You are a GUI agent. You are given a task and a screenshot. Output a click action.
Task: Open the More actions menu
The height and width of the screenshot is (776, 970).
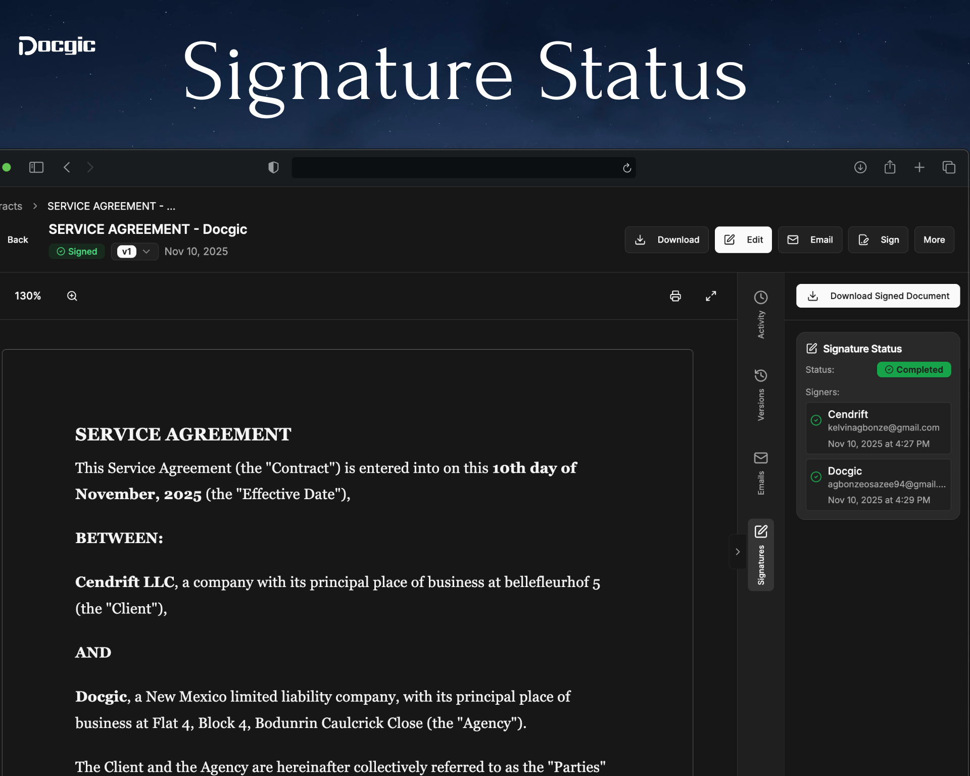click(934, 240)
